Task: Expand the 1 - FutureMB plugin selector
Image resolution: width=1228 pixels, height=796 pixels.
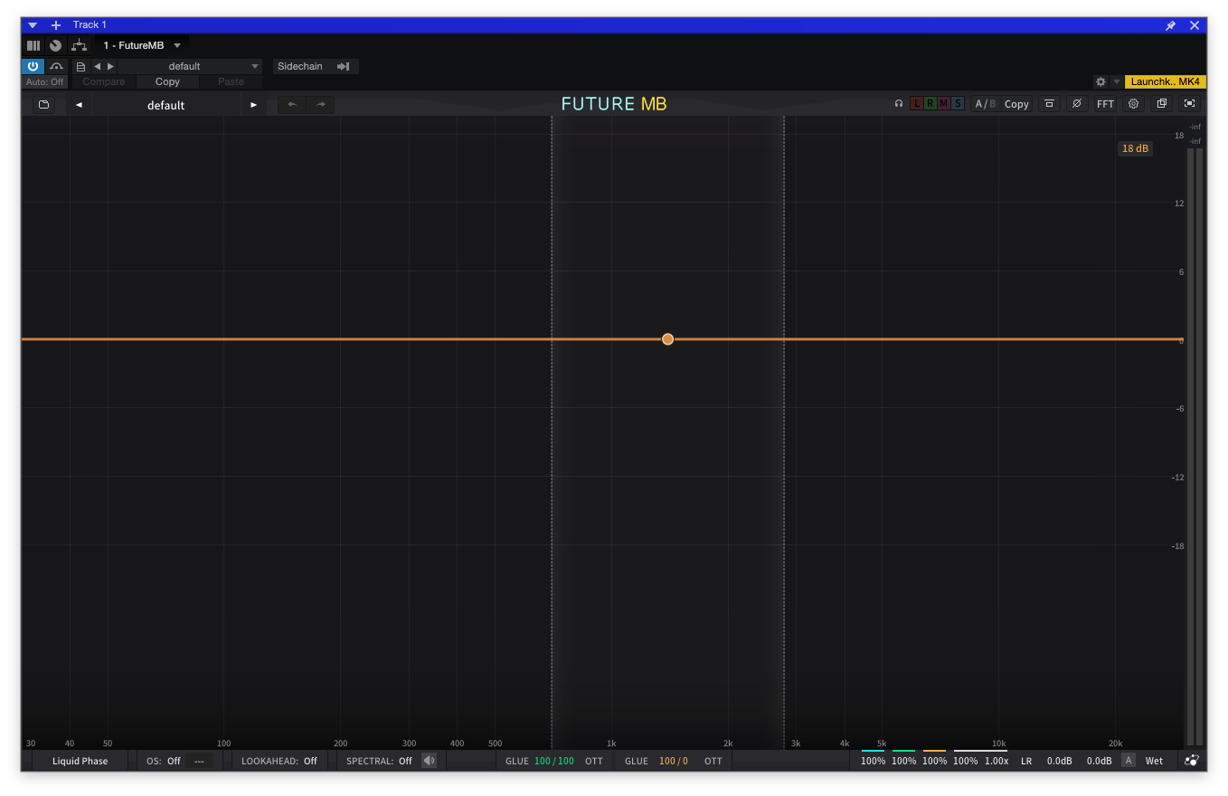Action: tap(142, 45)
